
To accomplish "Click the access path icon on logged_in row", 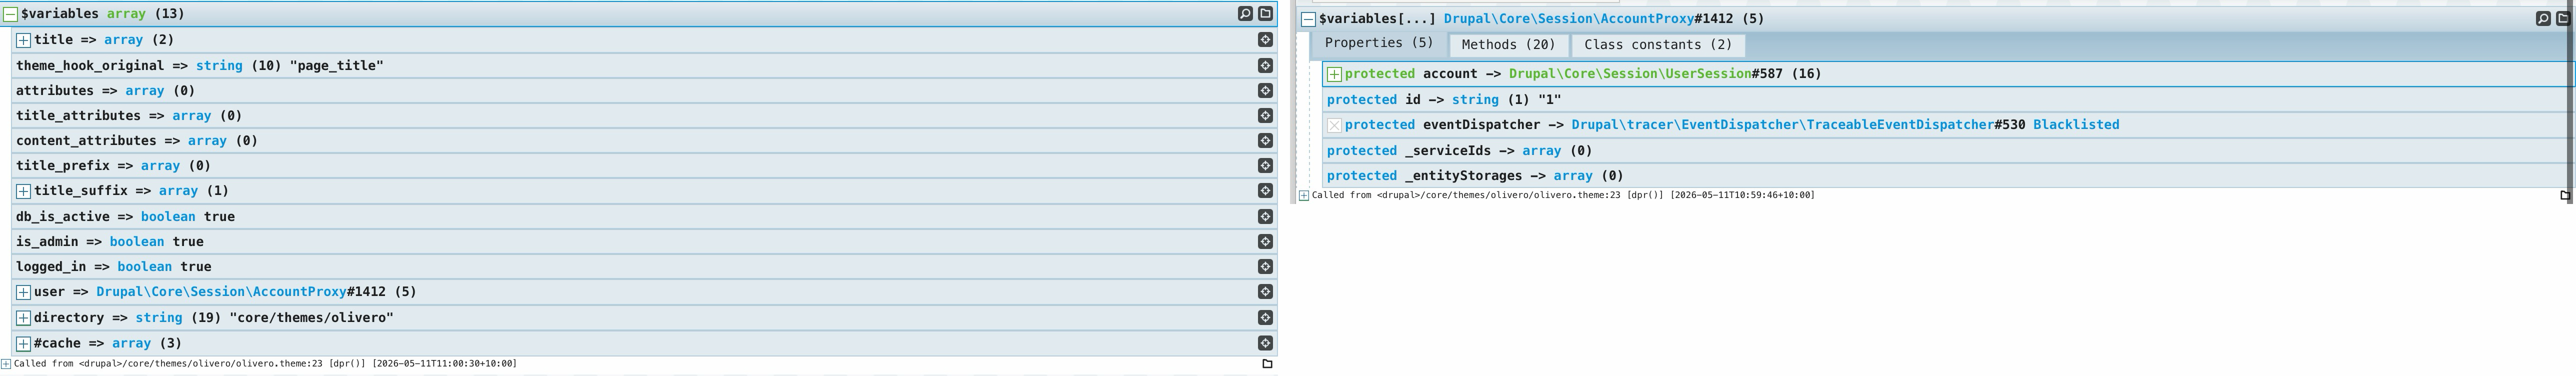I will pos(1265,267).
